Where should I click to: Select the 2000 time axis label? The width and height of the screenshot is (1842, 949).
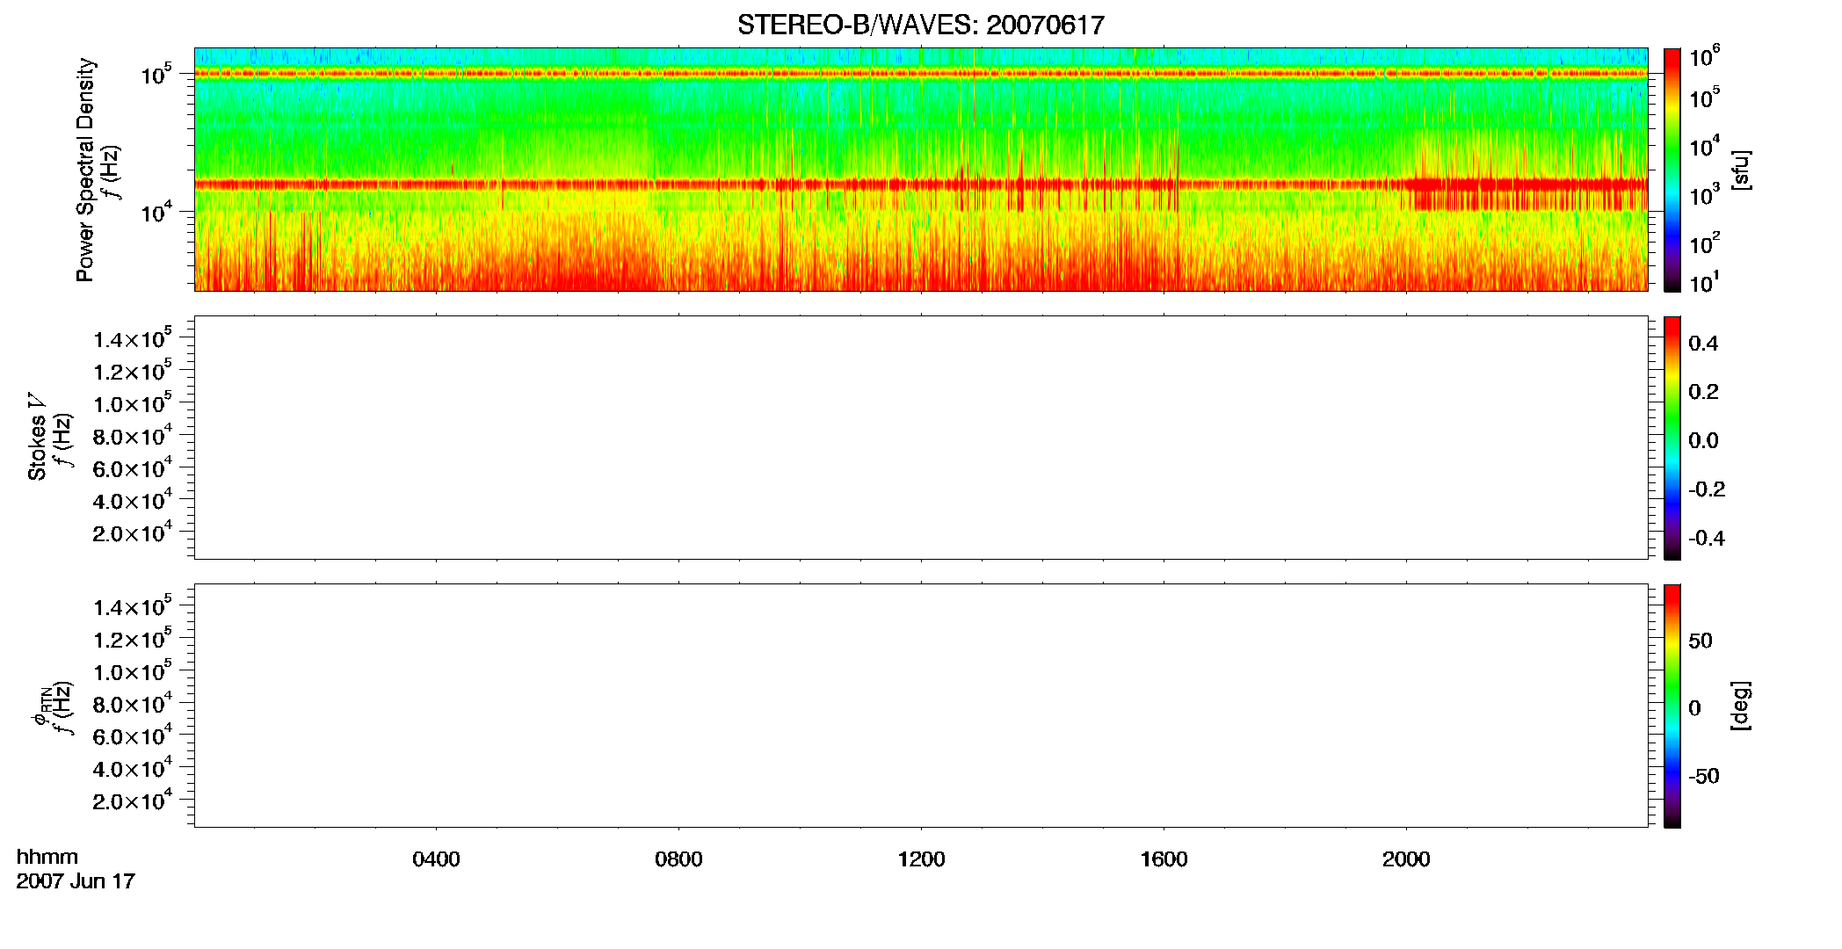pos(1406,859)
